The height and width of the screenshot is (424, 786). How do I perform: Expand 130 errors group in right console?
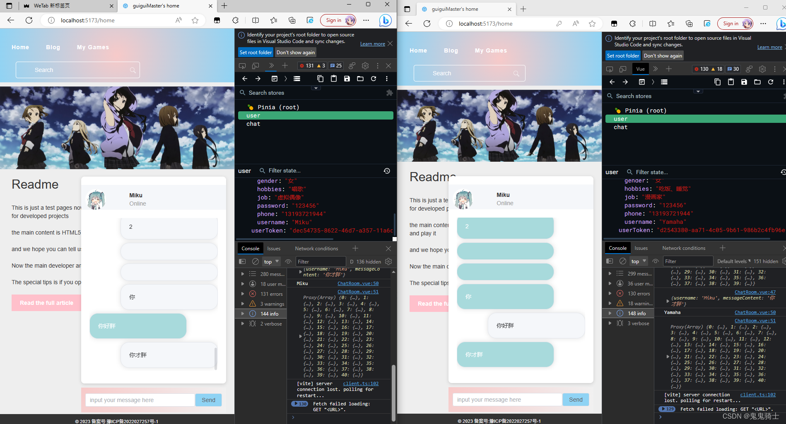[610, 293]
